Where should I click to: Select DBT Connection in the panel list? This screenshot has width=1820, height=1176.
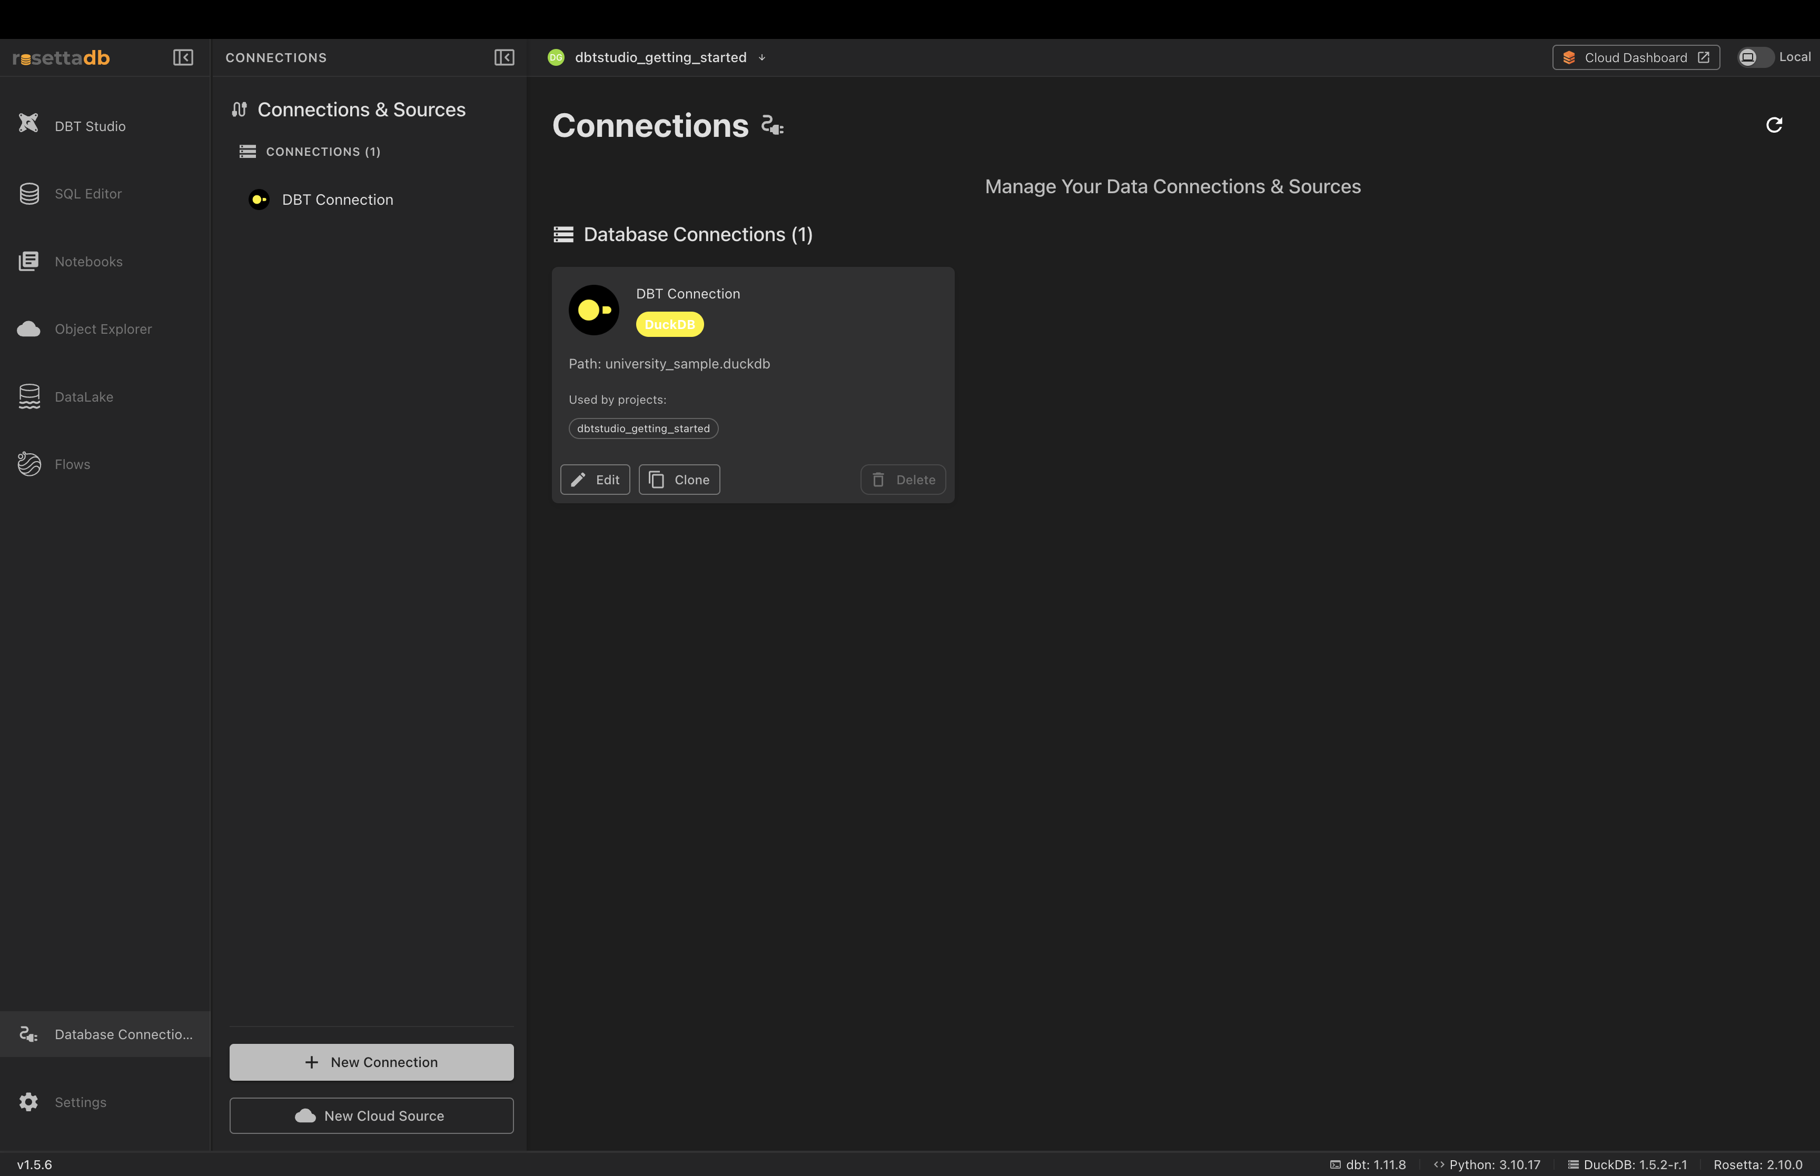(371, 200)
